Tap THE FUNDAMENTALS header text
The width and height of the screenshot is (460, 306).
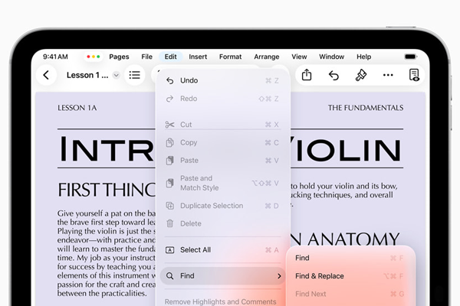[x=366, y=108]
